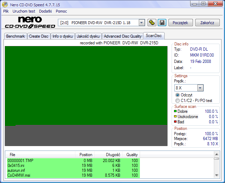Click the green Dobre legend swatch
The width and height of the screenshot is (225, 183).
pyautogui.click(x=175, y=111)
